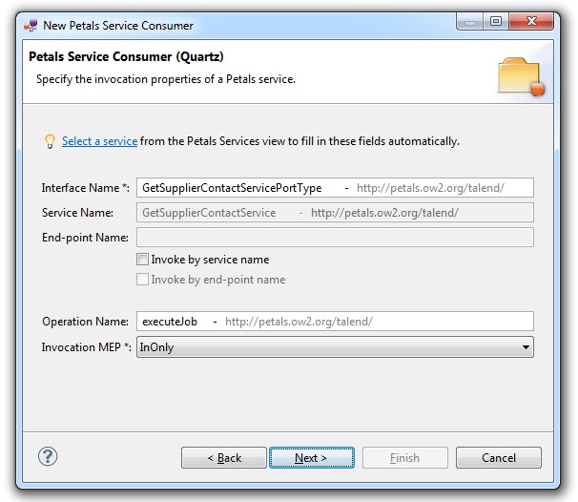Image resolution: width=578 pixels, height=502 pixels.
Task: Click the dialog title bar text
Action: [118, 26]
